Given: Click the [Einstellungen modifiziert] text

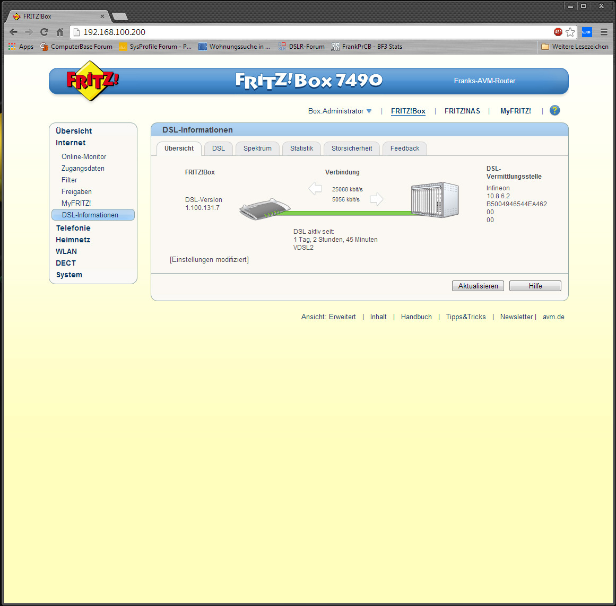Looking at the screenshot, I should point(209,260).
